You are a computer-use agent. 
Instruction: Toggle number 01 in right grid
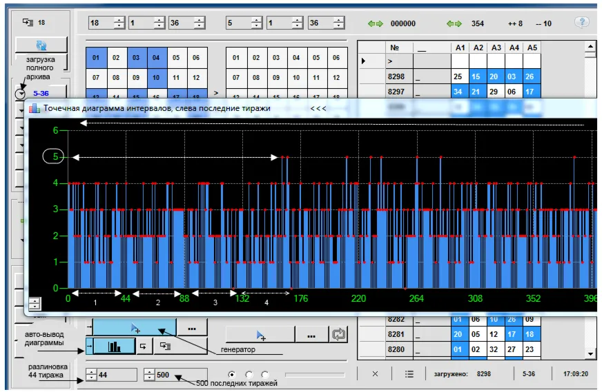236,57
